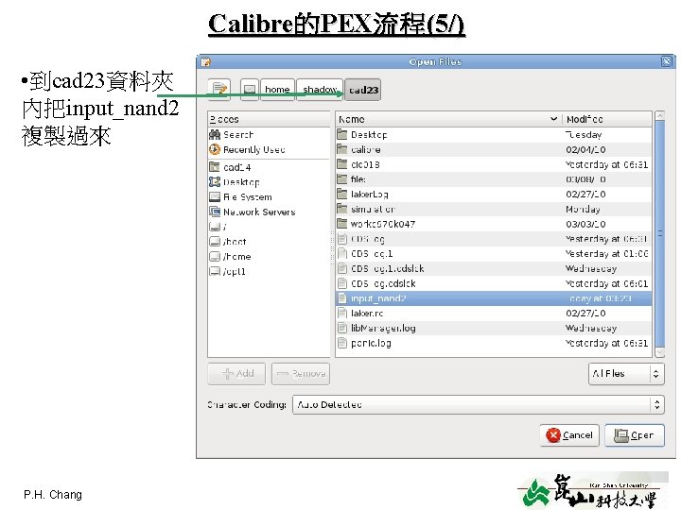681x510 pixels.
Task: Click the Places column header
Action: [x=269, y=119]
